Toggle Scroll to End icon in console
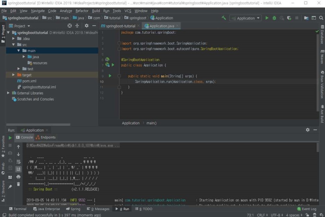 tap(18, 169)
